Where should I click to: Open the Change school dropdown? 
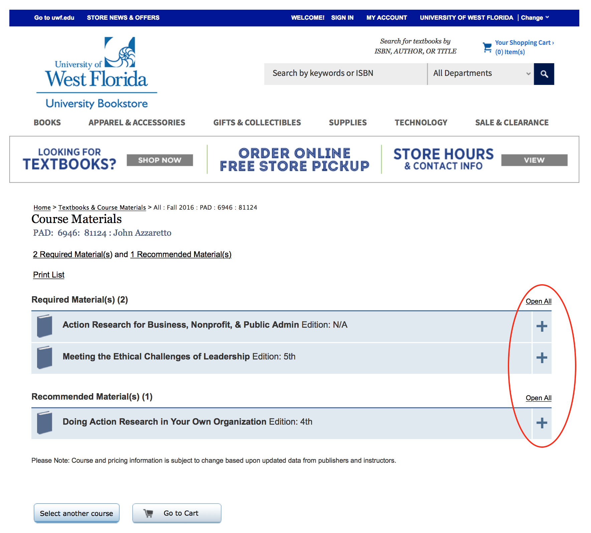click(535, 18)
